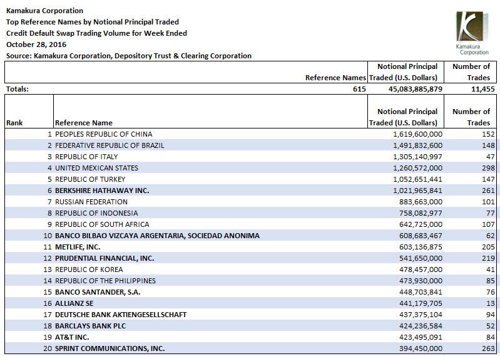Click 'BANCO SANTANDER, S.A.' reference name
500x356 pixels.
tap(98, 292)
